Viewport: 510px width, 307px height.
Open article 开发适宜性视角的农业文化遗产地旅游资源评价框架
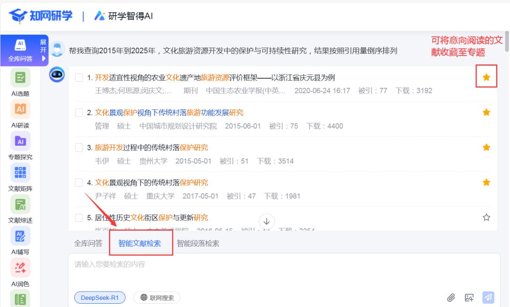(215, 77)
